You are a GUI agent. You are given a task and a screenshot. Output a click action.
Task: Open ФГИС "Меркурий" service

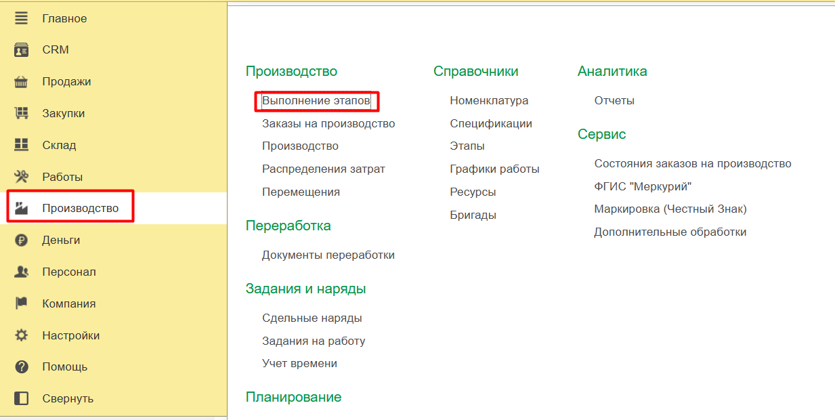[x=643, y=187]
